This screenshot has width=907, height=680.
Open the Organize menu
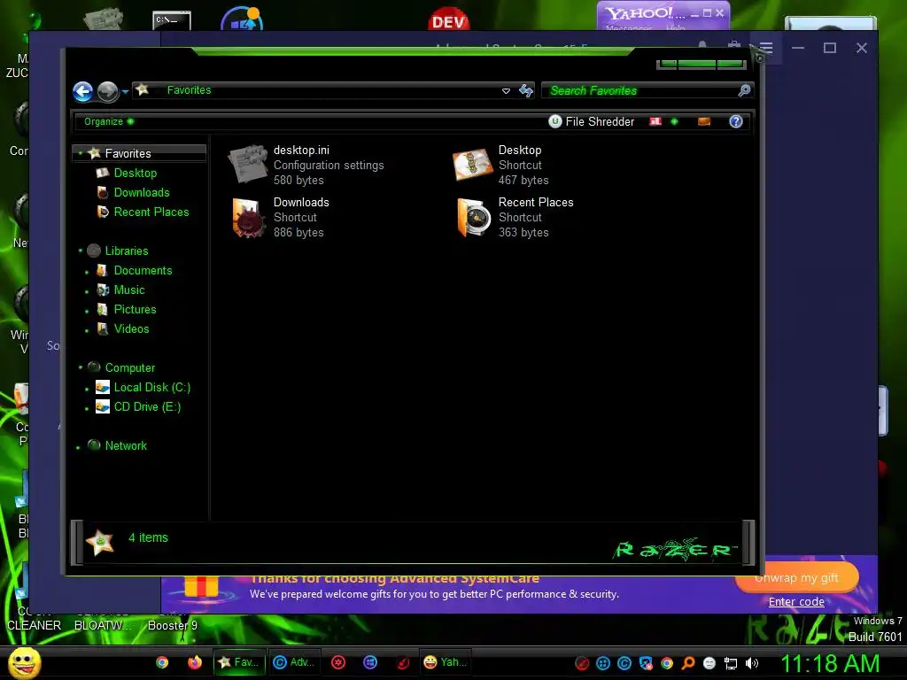pyautogui.click(x=108, y=121)
